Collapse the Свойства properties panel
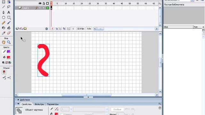Viewport: 205px width, 115px height. tap(18, 104)
